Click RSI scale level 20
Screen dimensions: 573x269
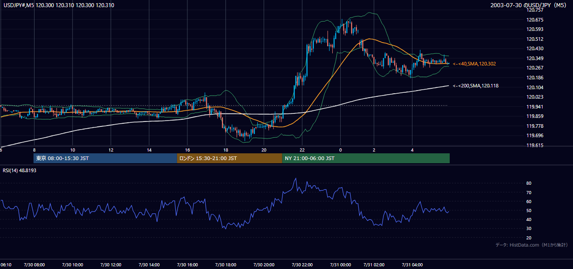click(x=529, y=238)
